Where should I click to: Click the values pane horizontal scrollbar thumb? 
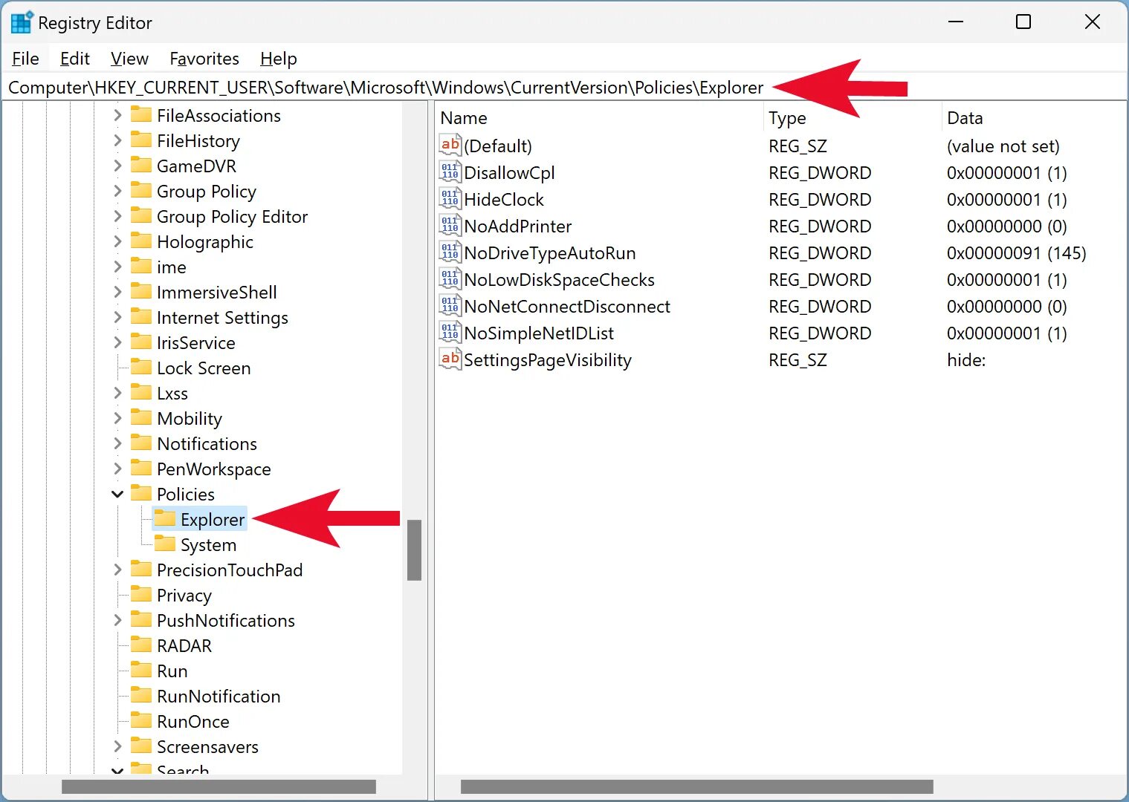click(x=697, y=786)
